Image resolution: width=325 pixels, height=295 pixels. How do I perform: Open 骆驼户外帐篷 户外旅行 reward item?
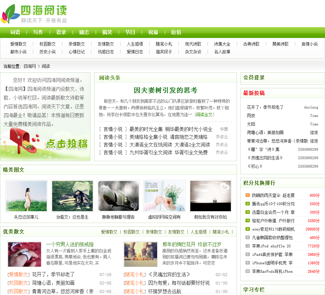[x=273, y=221]
